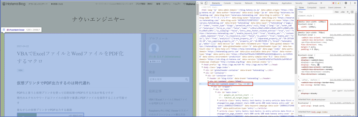Toggle :hov element state panel

pyautogui.click(x=337, y=12)
